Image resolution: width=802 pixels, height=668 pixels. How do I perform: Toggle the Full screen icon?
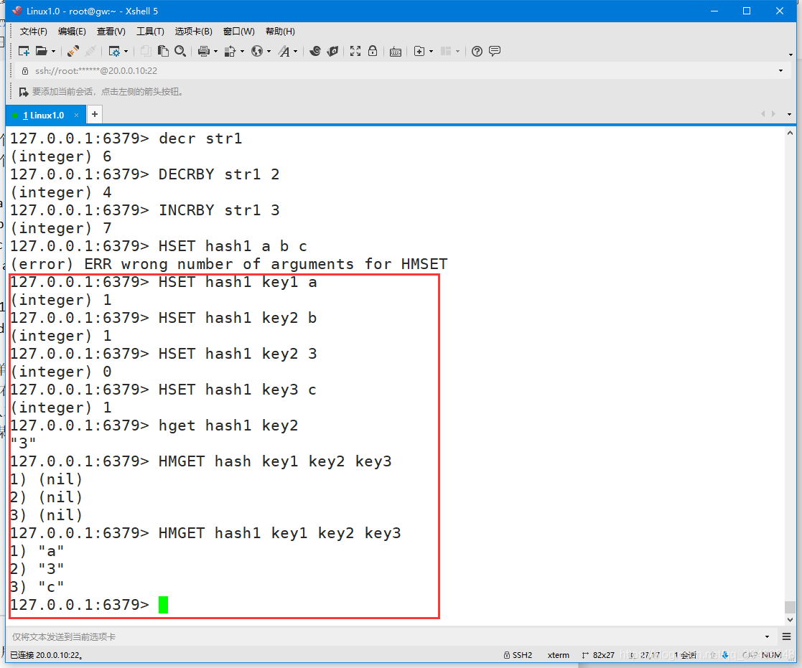[355, 51]
